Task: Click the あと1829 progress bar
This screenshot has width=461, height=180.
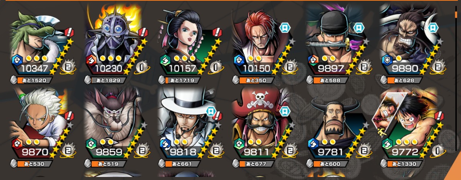Action: click(x=108, y=80)
